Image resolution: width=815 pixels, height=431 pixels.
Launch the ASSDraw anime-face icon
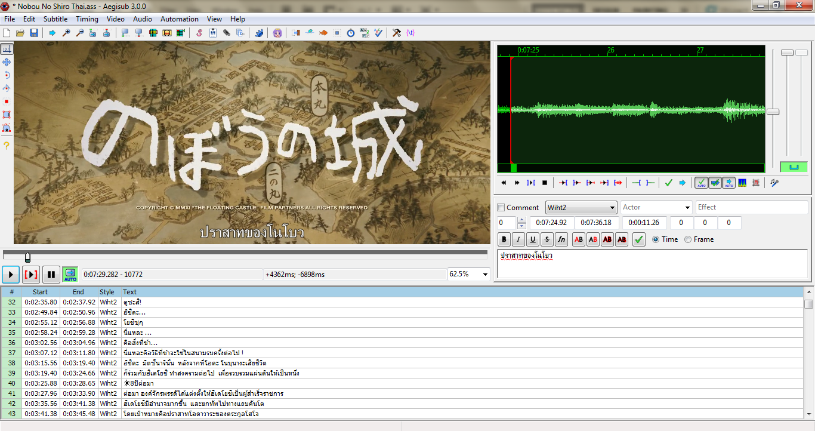click(277, 33)
